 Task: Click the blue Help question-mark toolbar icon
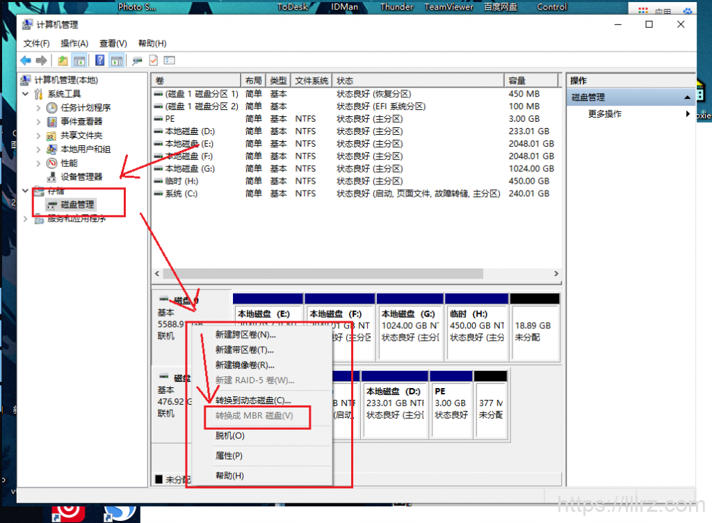coord(100,61)
